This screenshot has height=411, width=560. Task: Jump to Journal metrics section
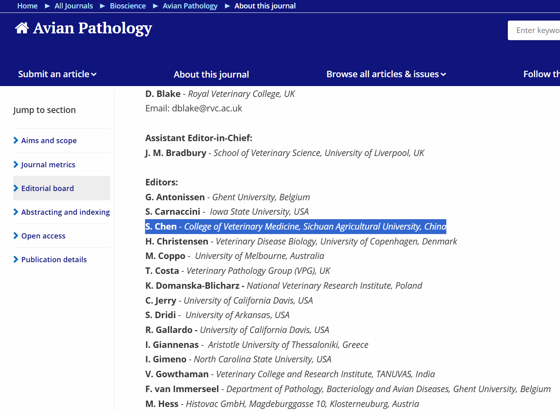tap(48, 164)
